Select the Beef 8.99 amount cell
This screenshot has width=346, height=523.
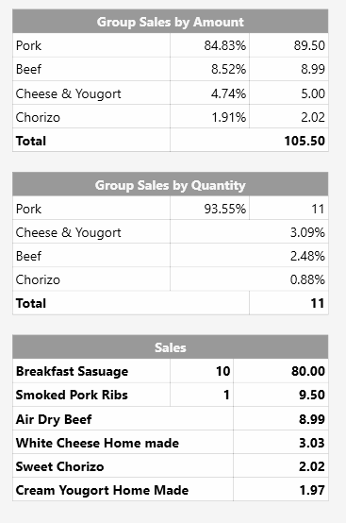point(289,69)
